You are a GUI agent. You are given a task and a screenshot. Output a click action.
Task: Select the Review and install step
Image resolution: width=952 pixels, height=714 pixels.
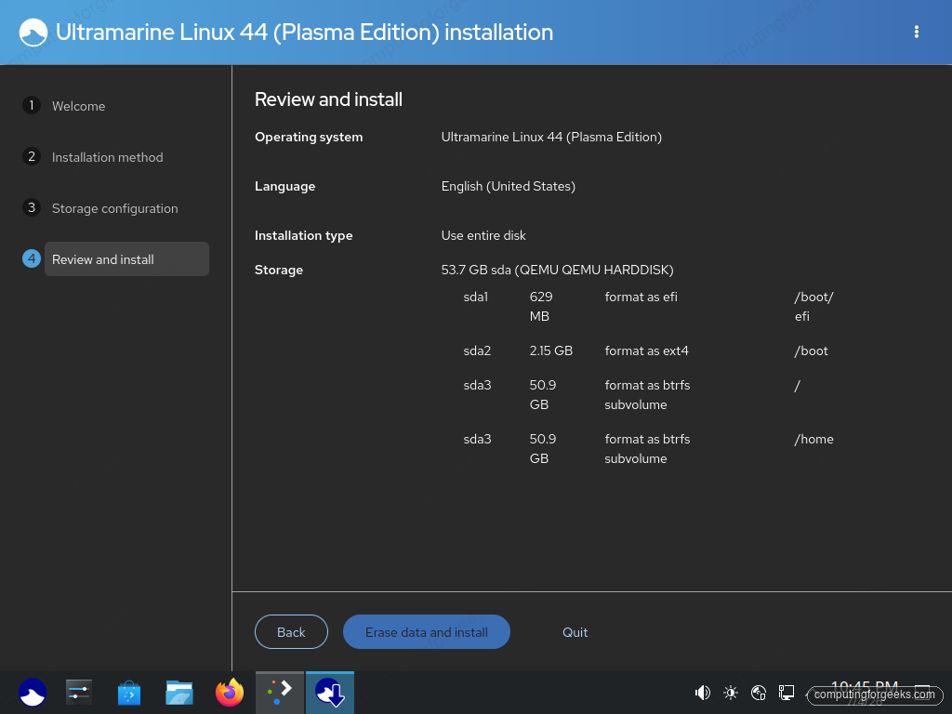click(x=126, y=259)
